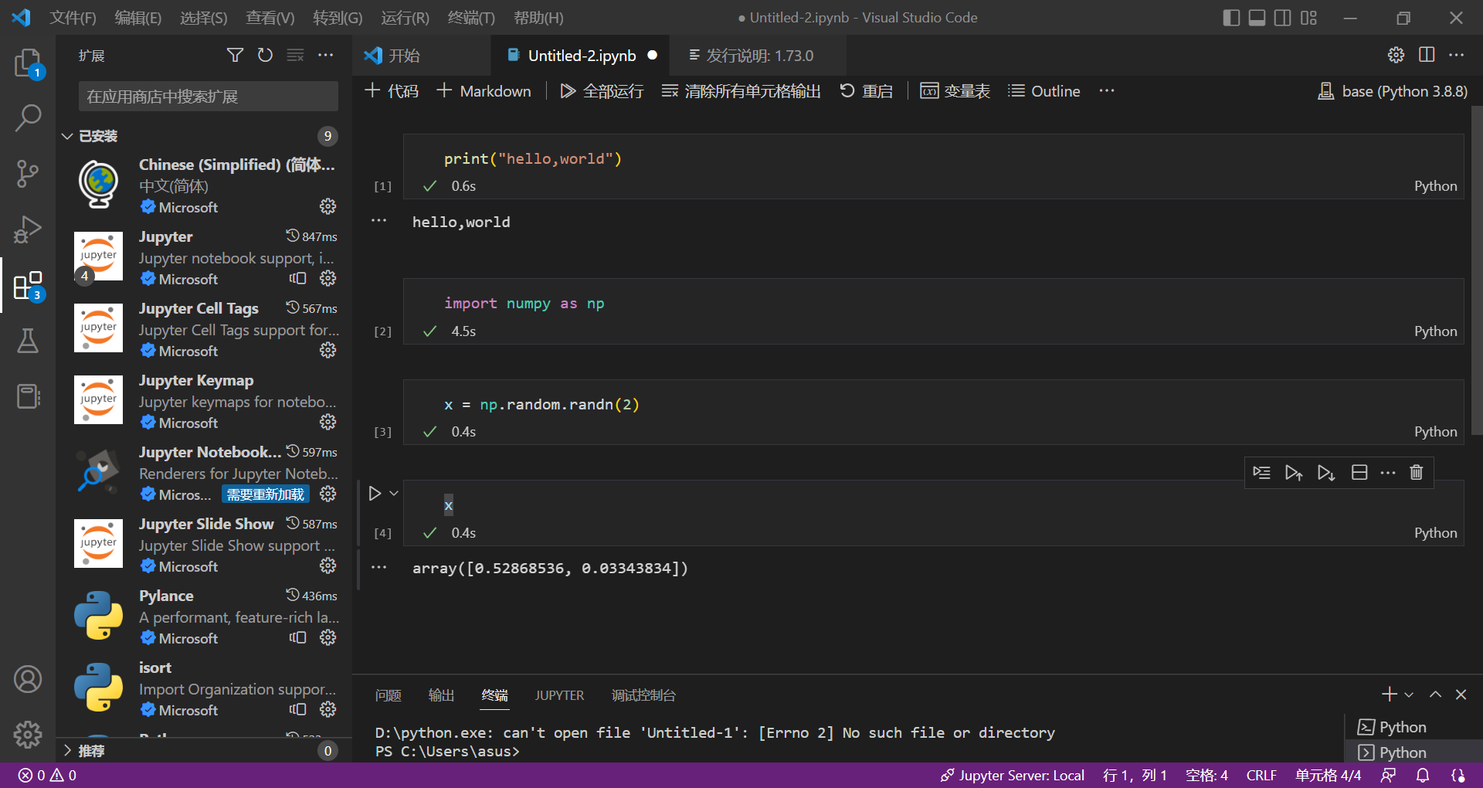The width and height of the screenshot is (1483, 788).
Task: Expand the recommended extensions section
Action: click(67, 750)
